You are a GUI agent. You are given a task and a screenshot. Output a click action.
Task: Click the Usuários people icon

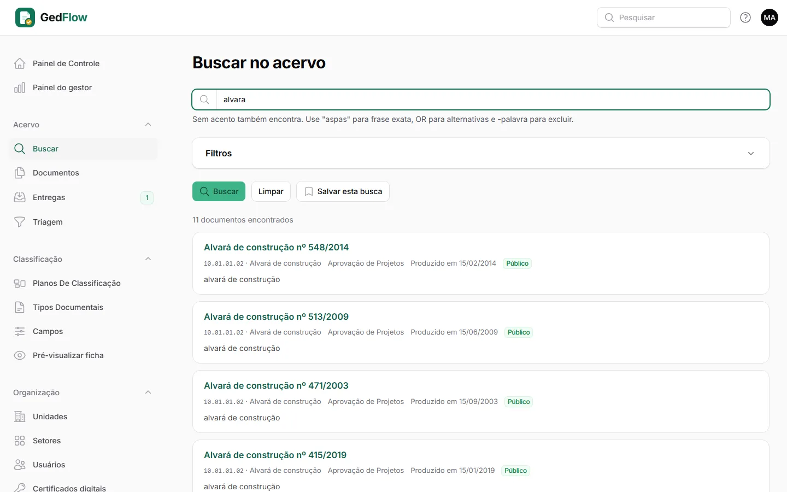click(20, 465)
